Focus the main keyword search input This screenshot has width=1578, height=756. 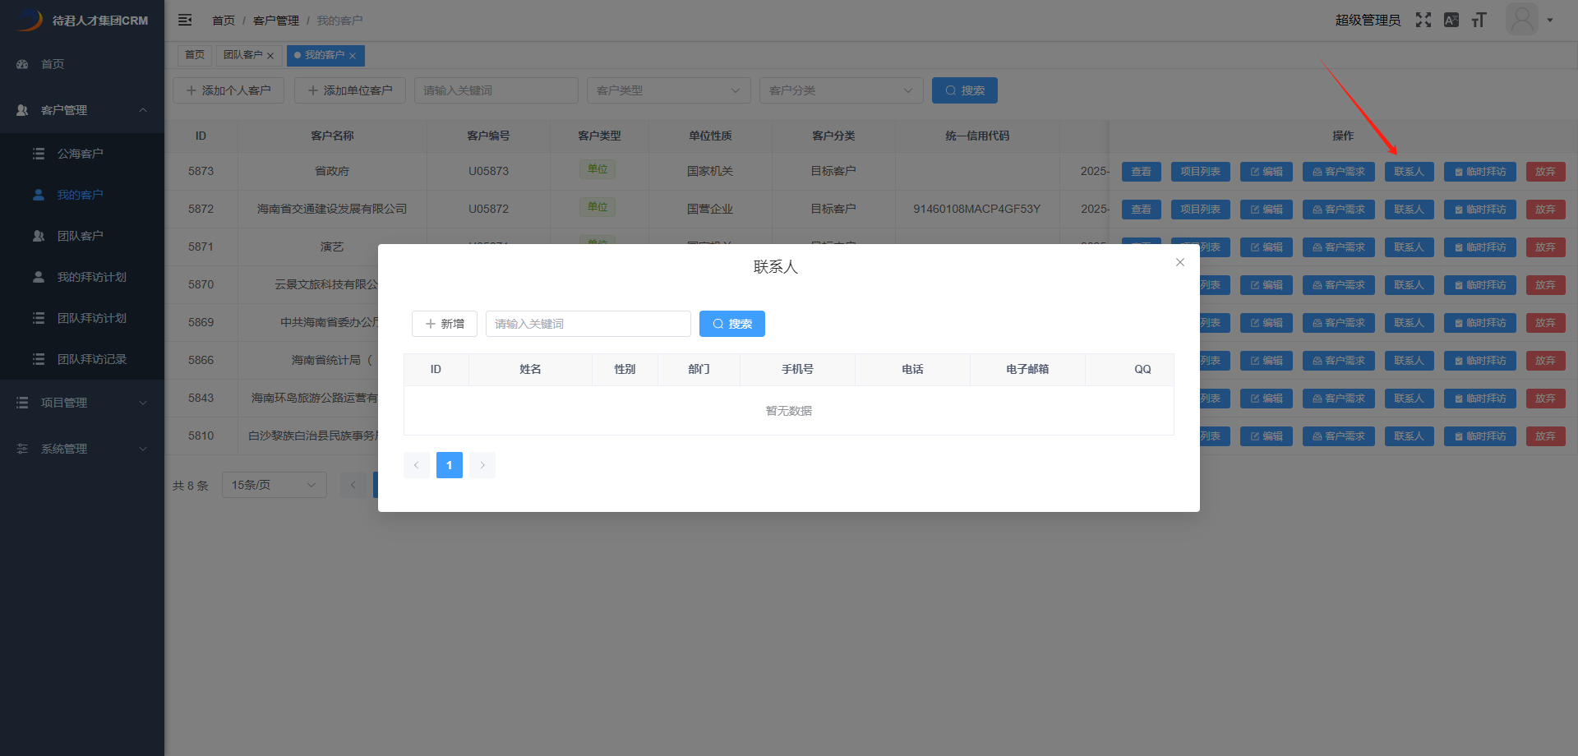click(496, 90)
